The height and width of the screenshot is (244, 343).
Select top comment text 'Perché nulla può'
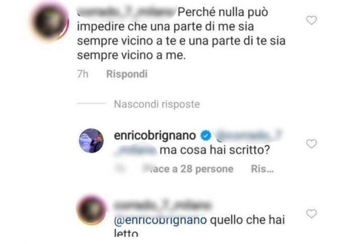click(x=223, y=13)
